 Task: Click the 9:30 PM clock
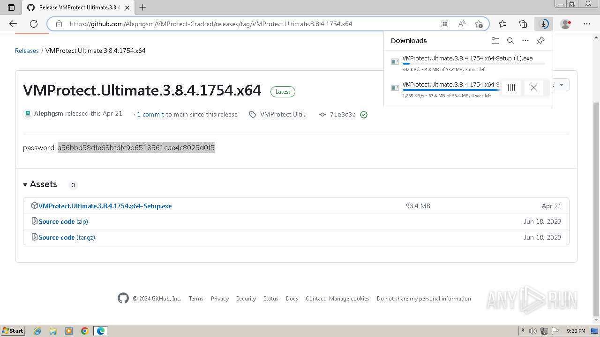[576, 331]
